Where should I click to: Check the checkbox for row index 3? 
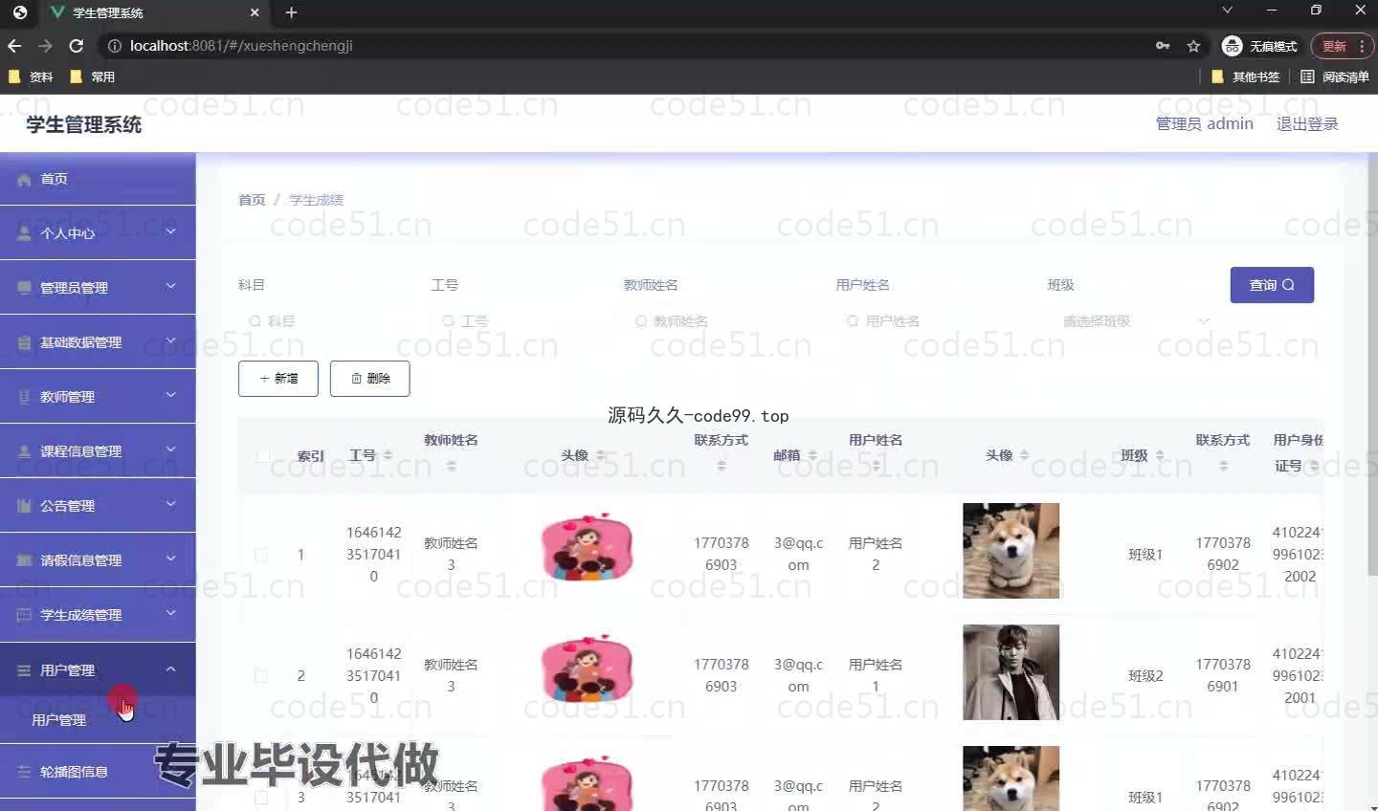click(261, 797)
